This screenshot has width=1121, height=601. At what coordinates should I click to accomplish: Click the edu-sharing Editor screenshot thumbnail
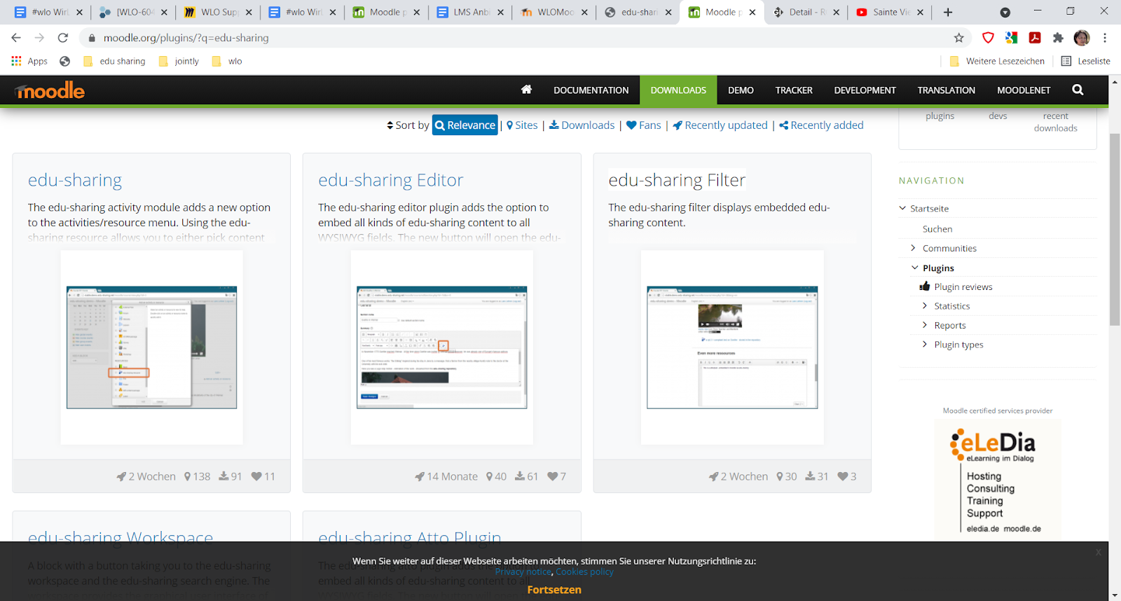coord(441,347)
